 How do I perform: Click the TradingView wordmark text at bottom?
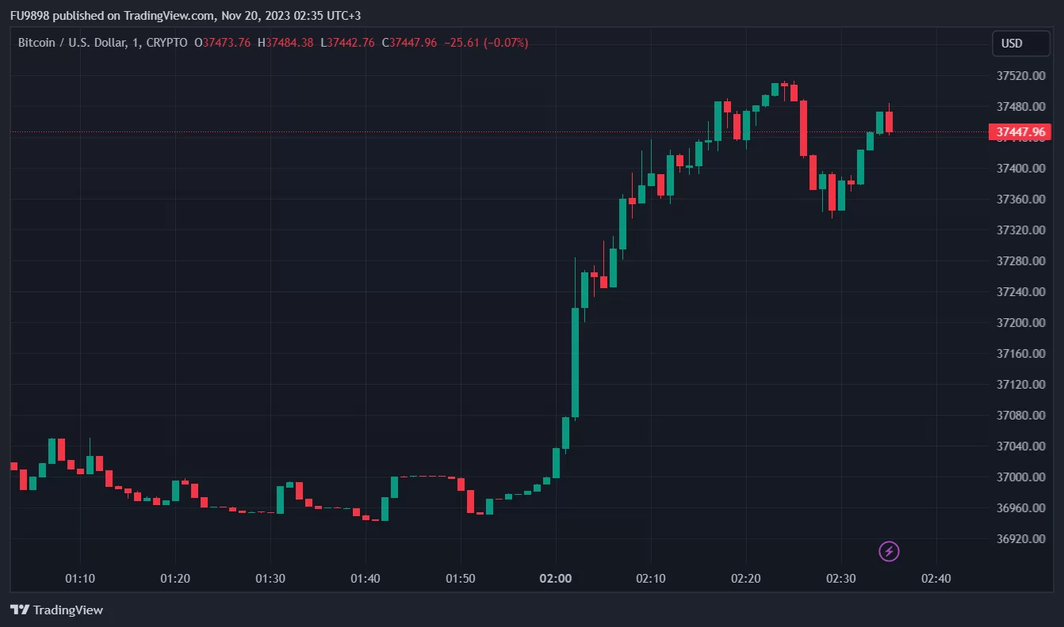[68, 610]
